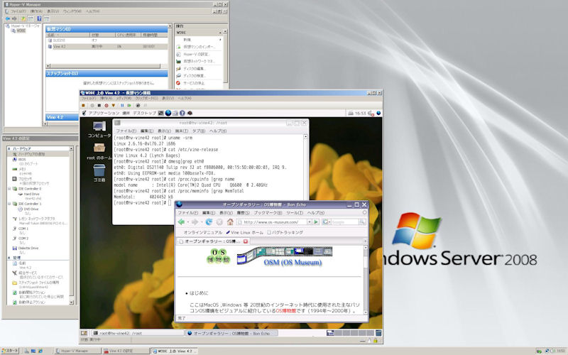The width and height of the screenshot is (568, 355).
Task: Click the スタート button on Windows taskbar
Action: click(10, 351)
